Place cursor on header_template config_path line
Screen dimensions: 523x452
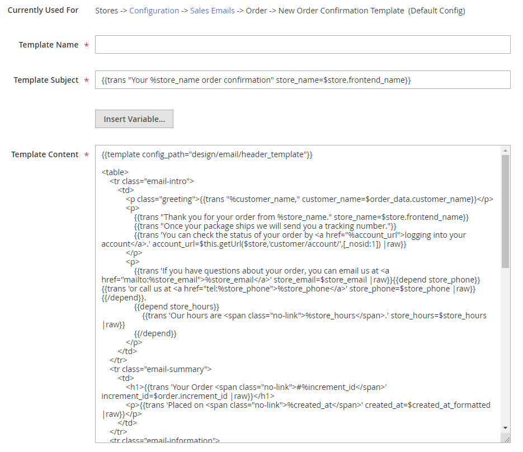207,154
